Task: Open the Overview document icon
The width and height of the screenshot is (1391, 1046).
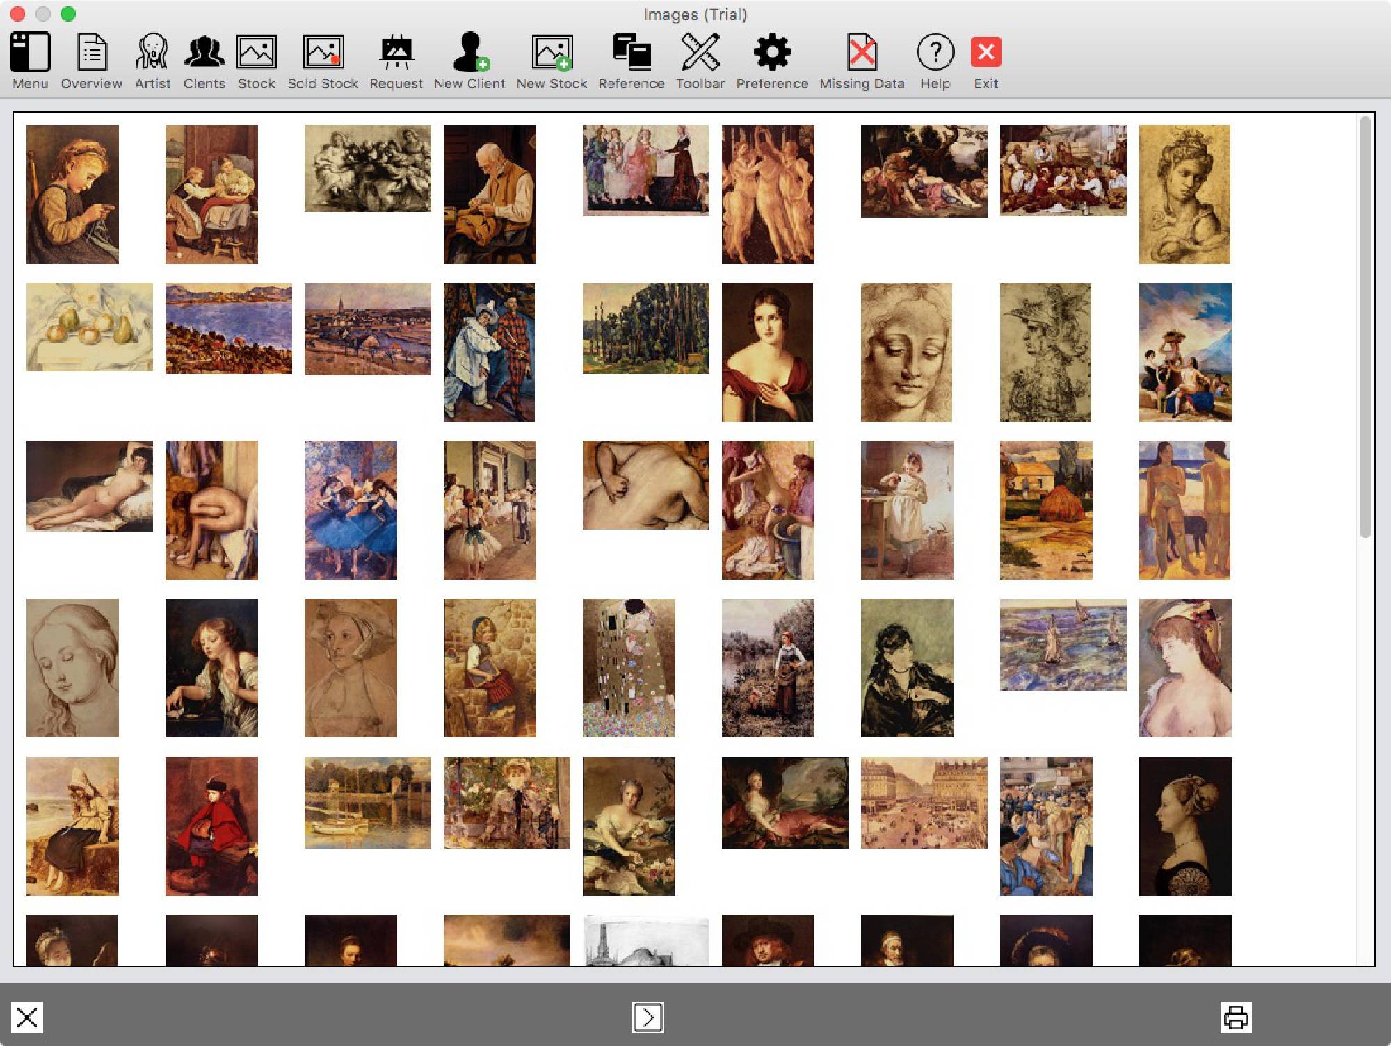Action: tap(91, 52)
